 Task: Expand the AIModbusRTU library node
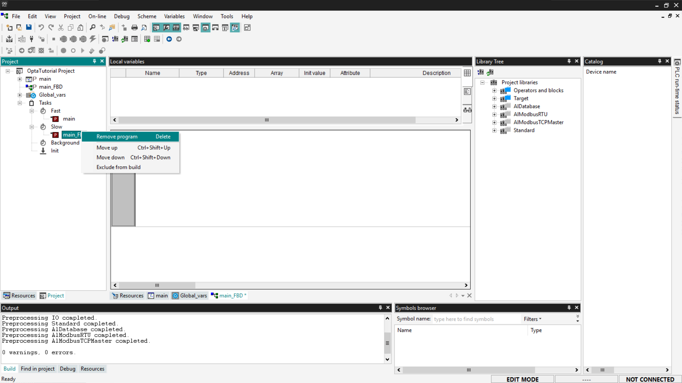click(x=494, y=115)
